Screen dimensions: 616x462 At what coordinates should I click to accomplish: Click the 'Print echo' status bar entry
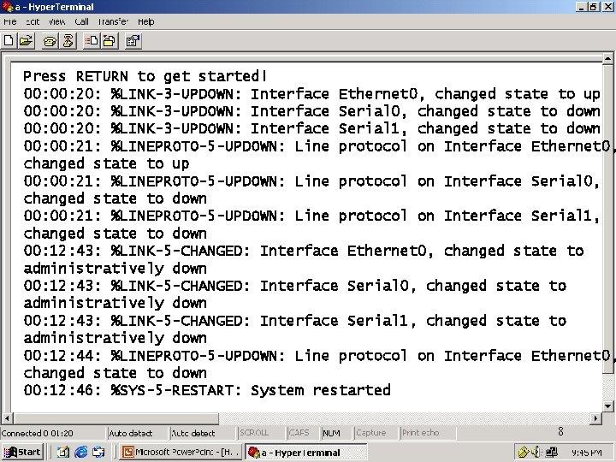421,433
